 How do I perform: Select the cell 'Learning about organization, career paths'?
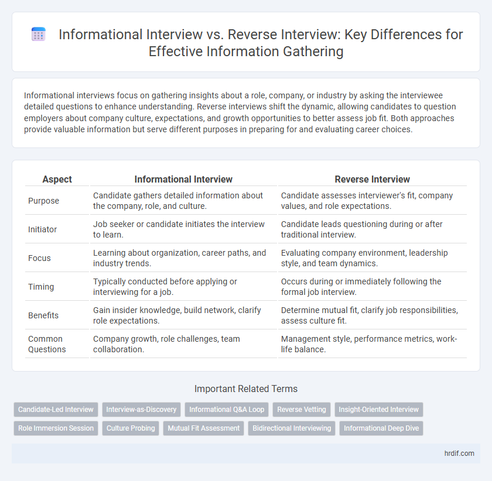[x=183, y=258]
